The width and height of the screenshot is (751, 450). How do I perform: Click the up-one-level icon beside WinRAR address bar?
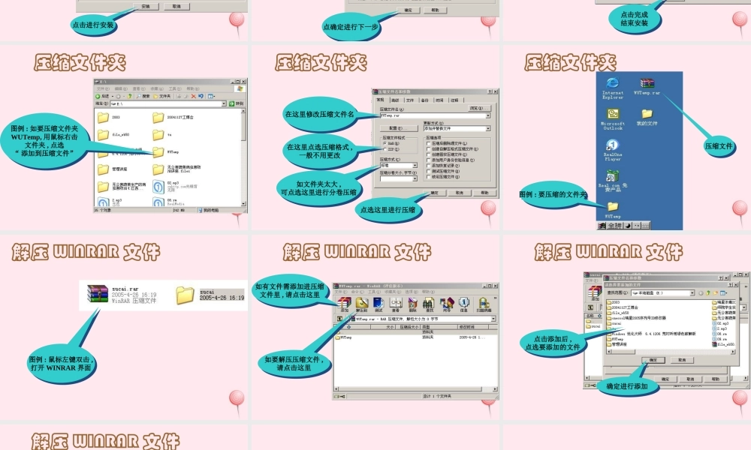(x=339, y=319)
